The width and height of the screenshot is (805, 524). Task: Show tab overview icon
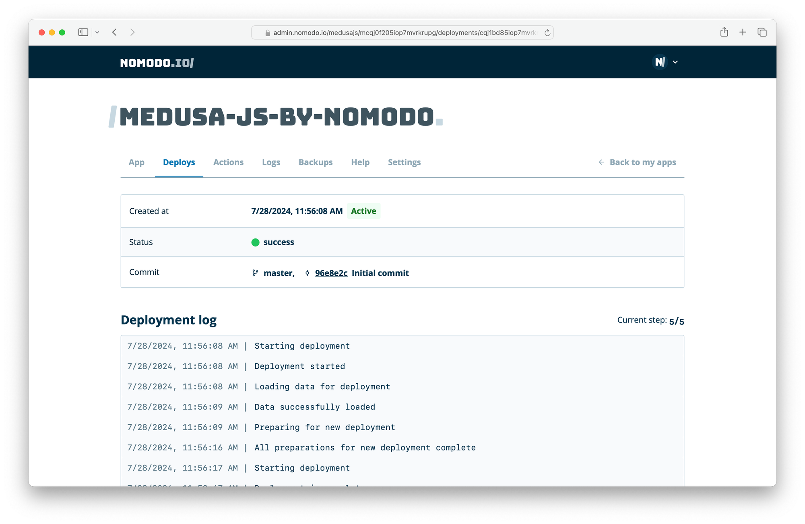(x=762, y=32)
